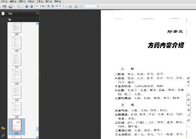Click the zoom out minus button
Screen dimensions: 196x139
49,6
